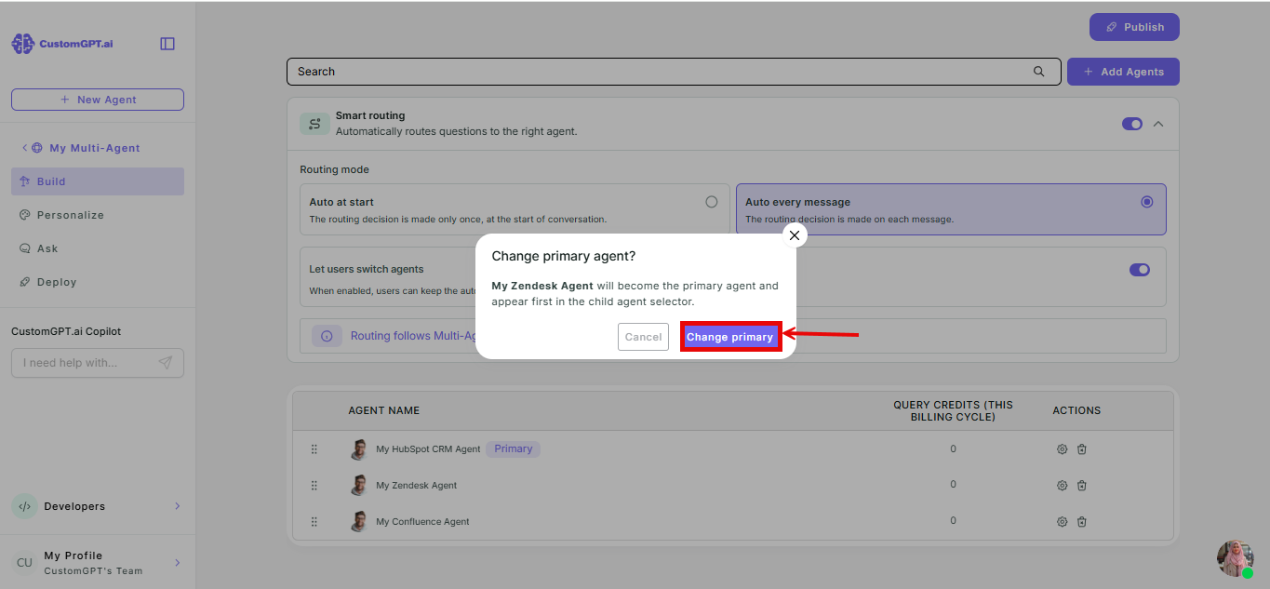The width and height of the screenshot is (1270, 589).
Task: Click the Publish button
Action: pyautogui.click(x=1134, y=27)
